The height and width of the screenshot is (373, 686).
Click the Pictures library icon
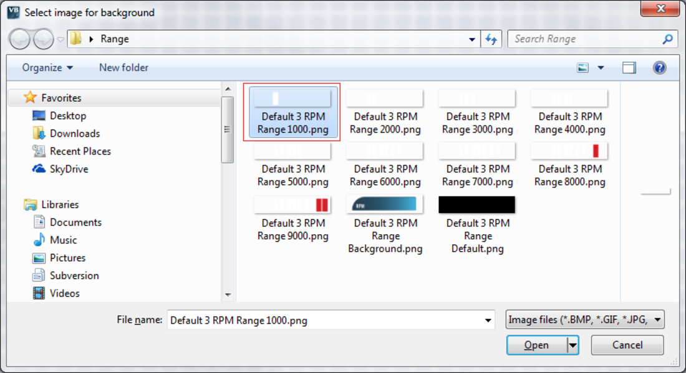click(39, 258)
